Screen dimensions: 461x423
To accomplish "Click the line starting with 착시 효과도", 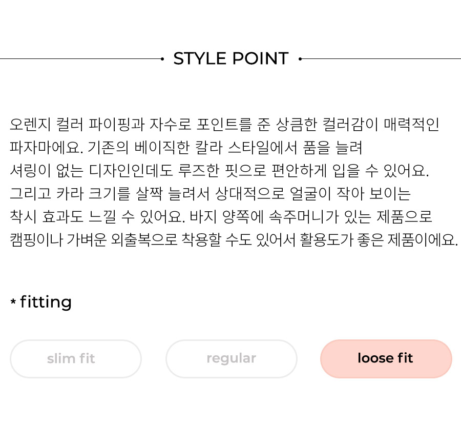I will click(221, 217).
